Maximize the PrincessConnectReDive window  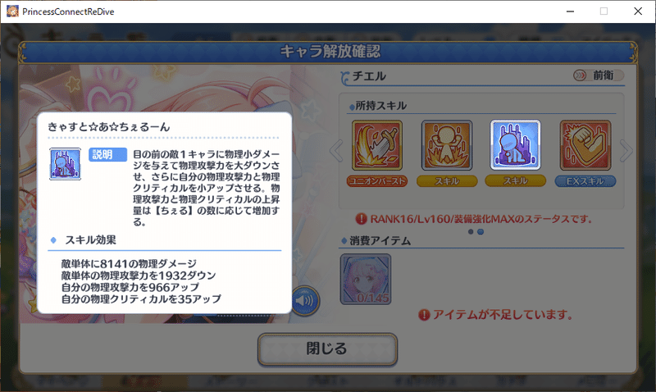click(x=604, y=11)
